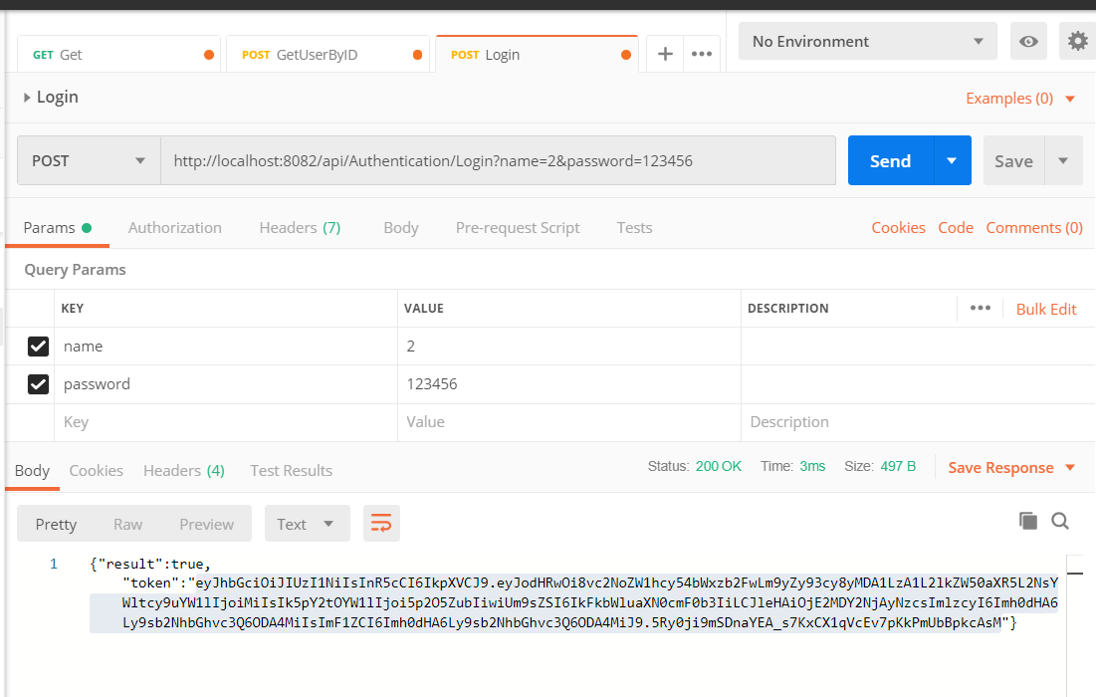Click the environment quick look eye icon
This screenshot has height=697, width=1096.
click(x=1028, y=41)
